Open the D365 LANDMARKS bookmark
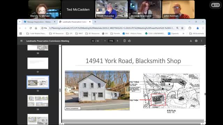Image resolution: width=223 pixels, height=125 pixels. [x=155, y=33]
